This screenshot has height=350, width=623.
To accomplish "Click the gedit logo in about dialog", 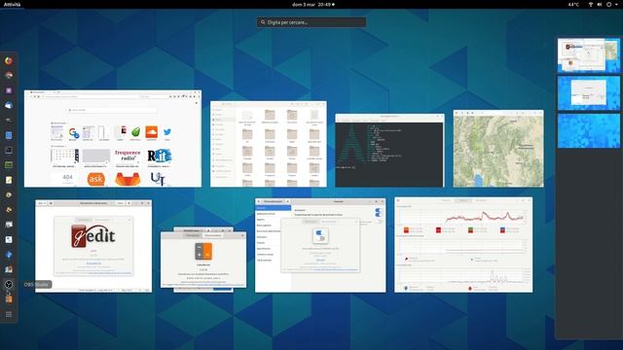I will (93, 236).
